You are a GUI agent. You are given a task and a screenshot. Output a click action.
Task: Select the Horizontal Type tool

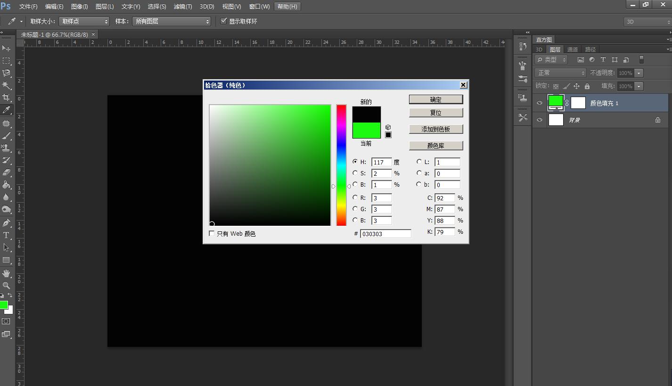coord(6,235)
